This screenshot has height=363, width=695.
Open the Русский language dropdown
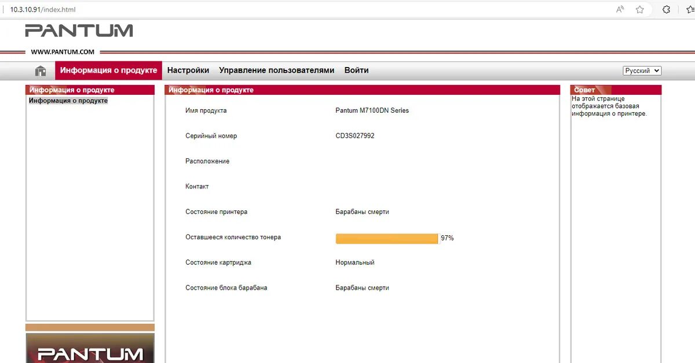click(x=642, y=71)
